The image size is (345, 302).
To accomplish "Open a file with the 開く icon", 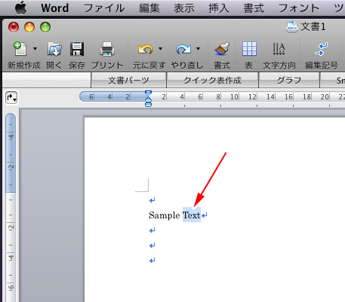I will (x=54, y=49).
